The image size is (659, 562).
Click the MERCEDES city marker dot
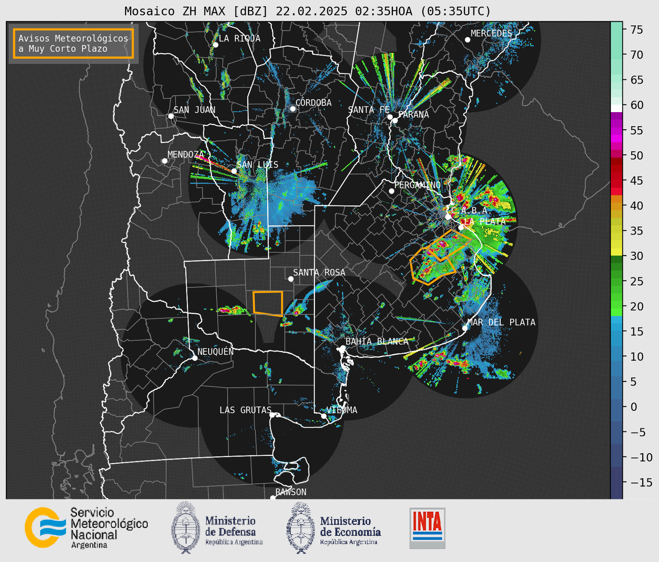(x=468, y=40)
